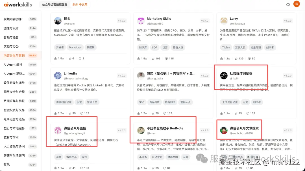This screenshot has width=305, height=171.
Task: Open 微信公众号文章搜索 avatar icon
Action: [224, 130]
